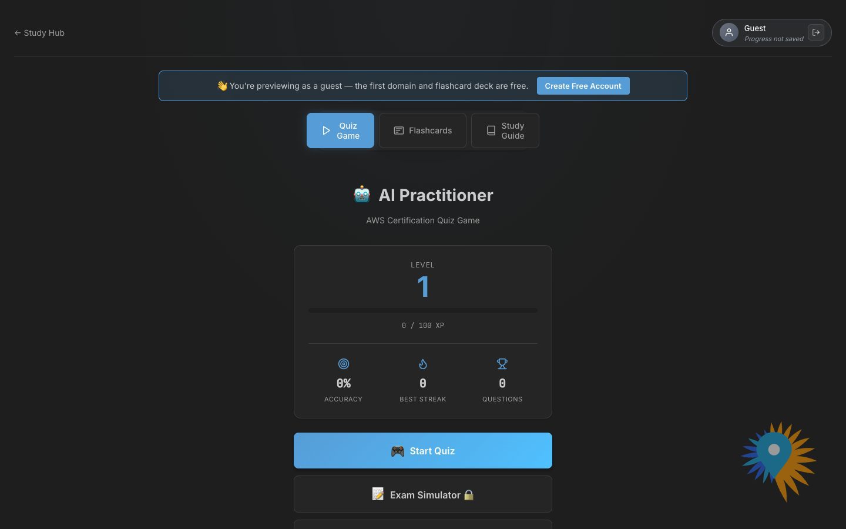The height and width of the screenshot is (529, 846).
Task: Click the "LEVEL" label
Action: (423, 265)
